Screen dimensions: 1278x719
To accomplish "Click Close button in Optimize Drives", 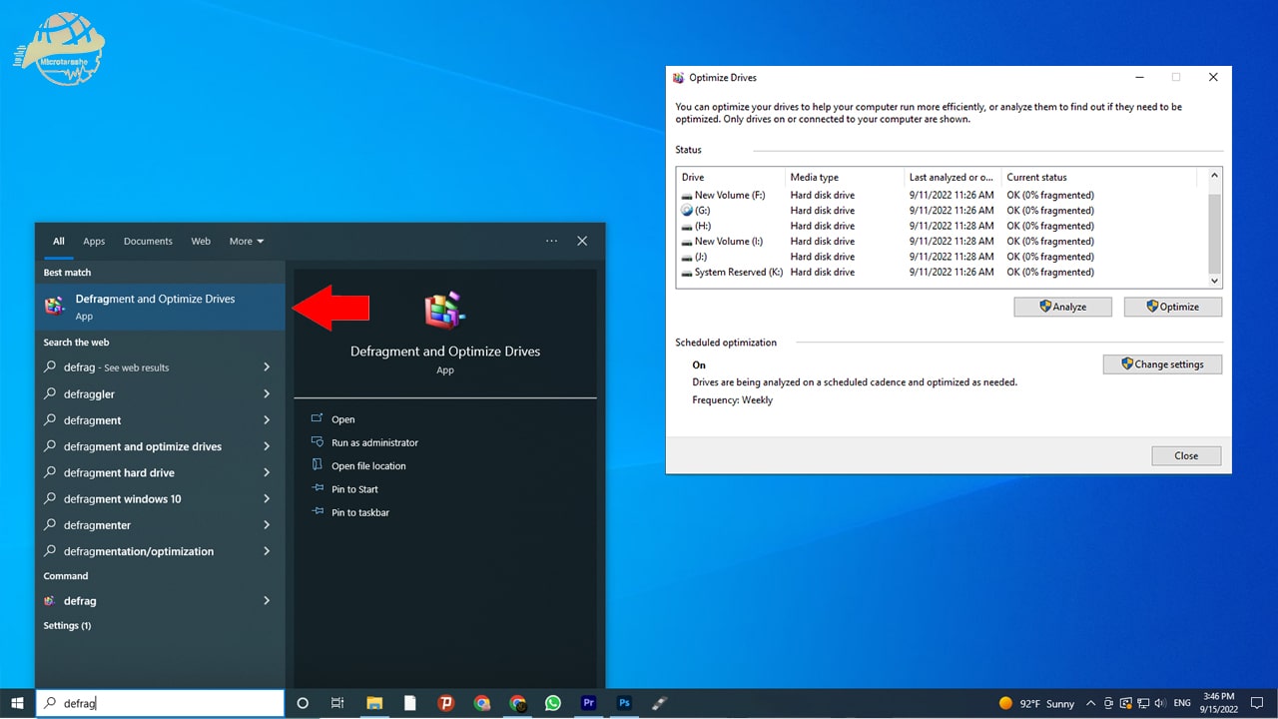I will coord(1186,455).
